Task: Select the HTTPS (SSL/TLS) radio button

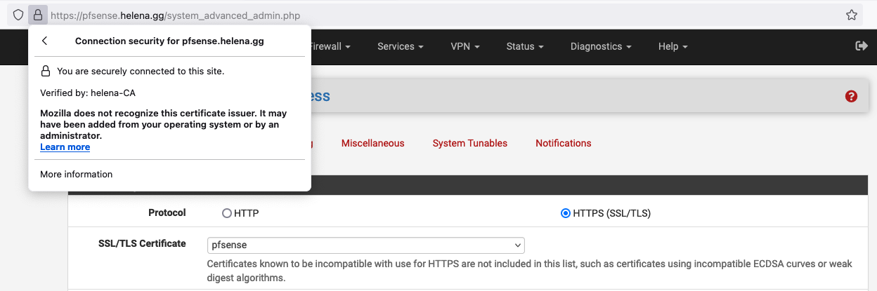Action: pyautogui.click(x=566, y=213)
